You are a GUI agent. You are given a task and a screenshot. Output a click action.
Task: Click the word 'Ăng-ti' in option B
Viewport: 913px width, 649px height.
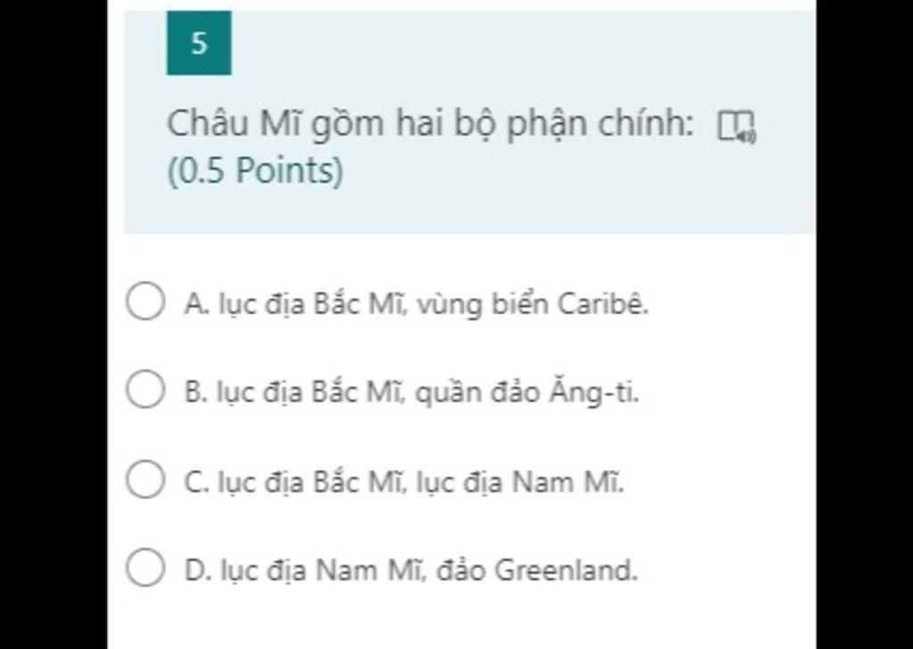[x=594, y=391]
